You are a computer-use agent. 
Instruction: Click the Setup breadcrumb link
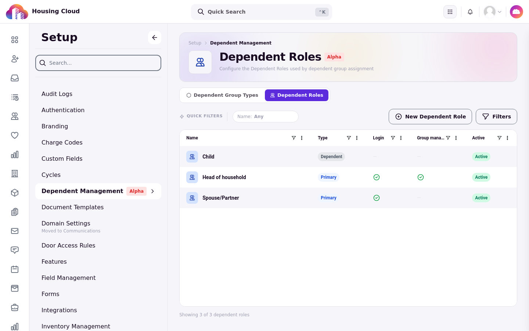pos(195,43)
